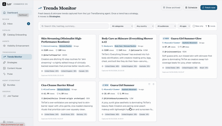Expand All ages dropdown

click(x=184, y=26)
